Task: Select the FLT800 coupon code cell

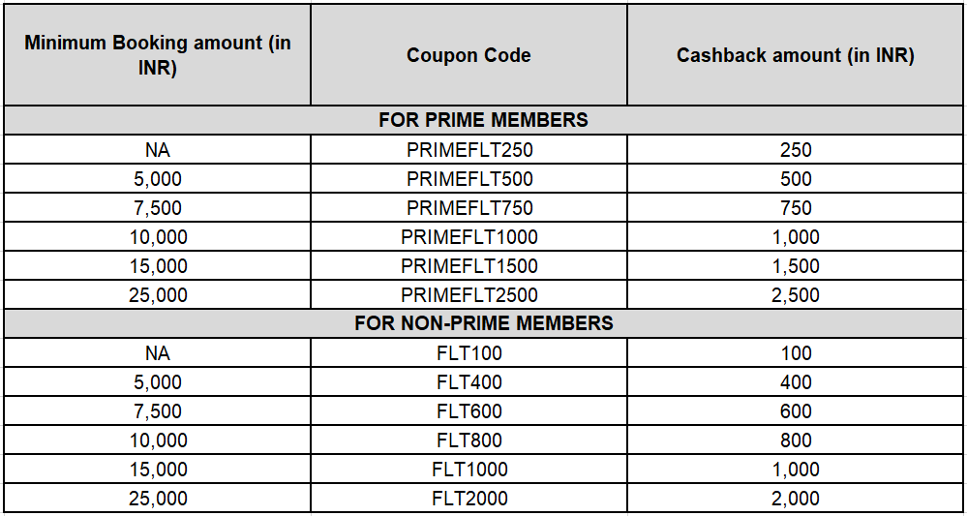Action: point(469,440)
